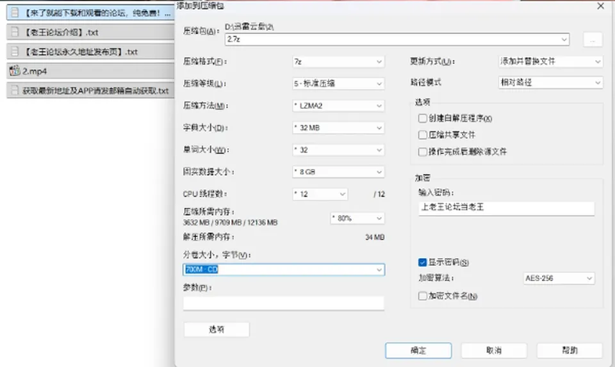Image resolution: width=615 pixels, height=367 pixels.
Task: Enable 创建自解压程序 checkbox
Action: coord(422,118)
